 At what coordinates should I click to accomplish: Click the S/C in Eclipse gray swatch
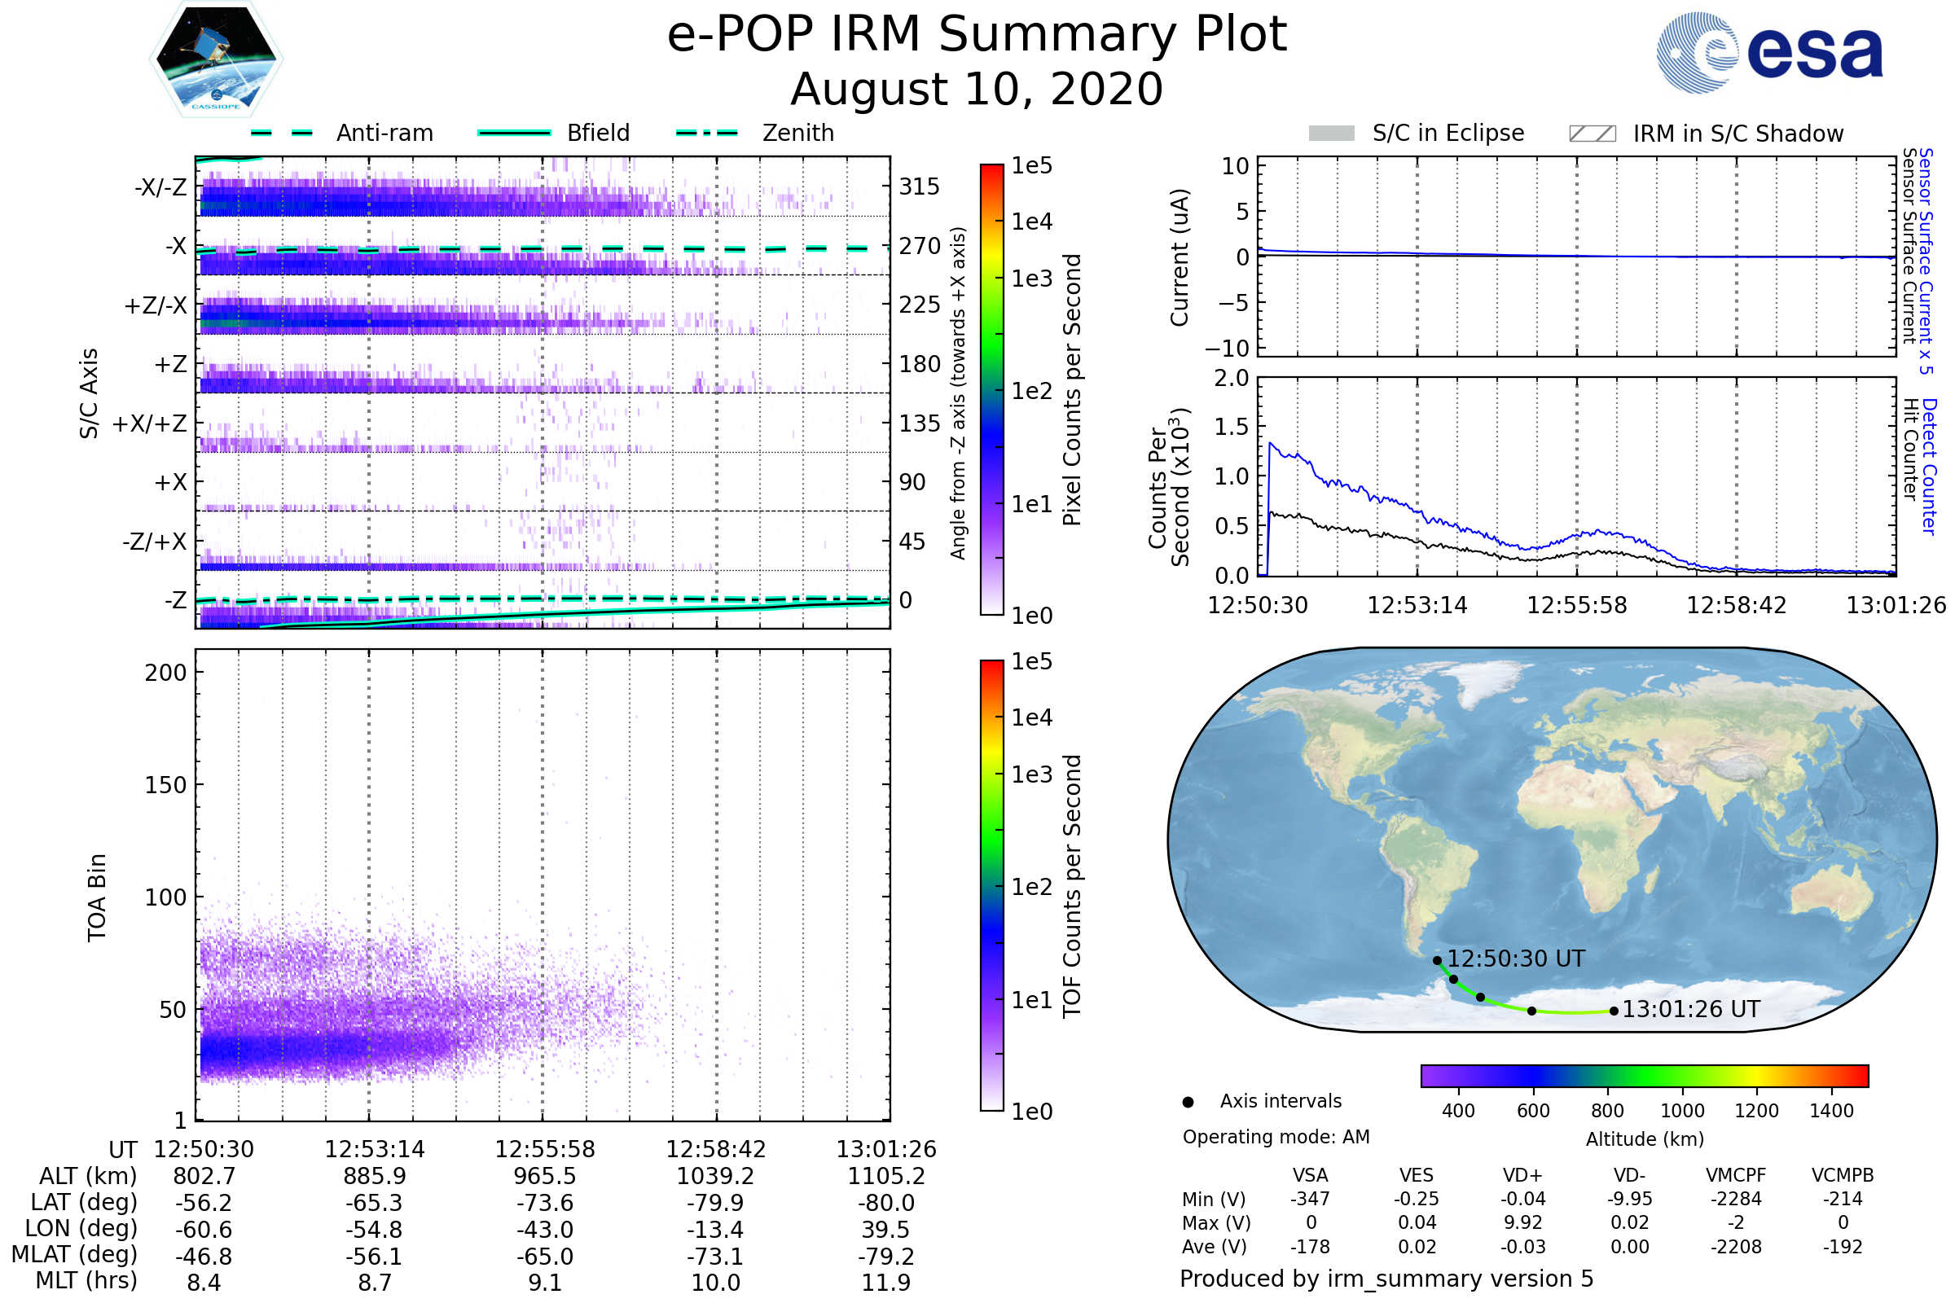(x=1331, y=134)
